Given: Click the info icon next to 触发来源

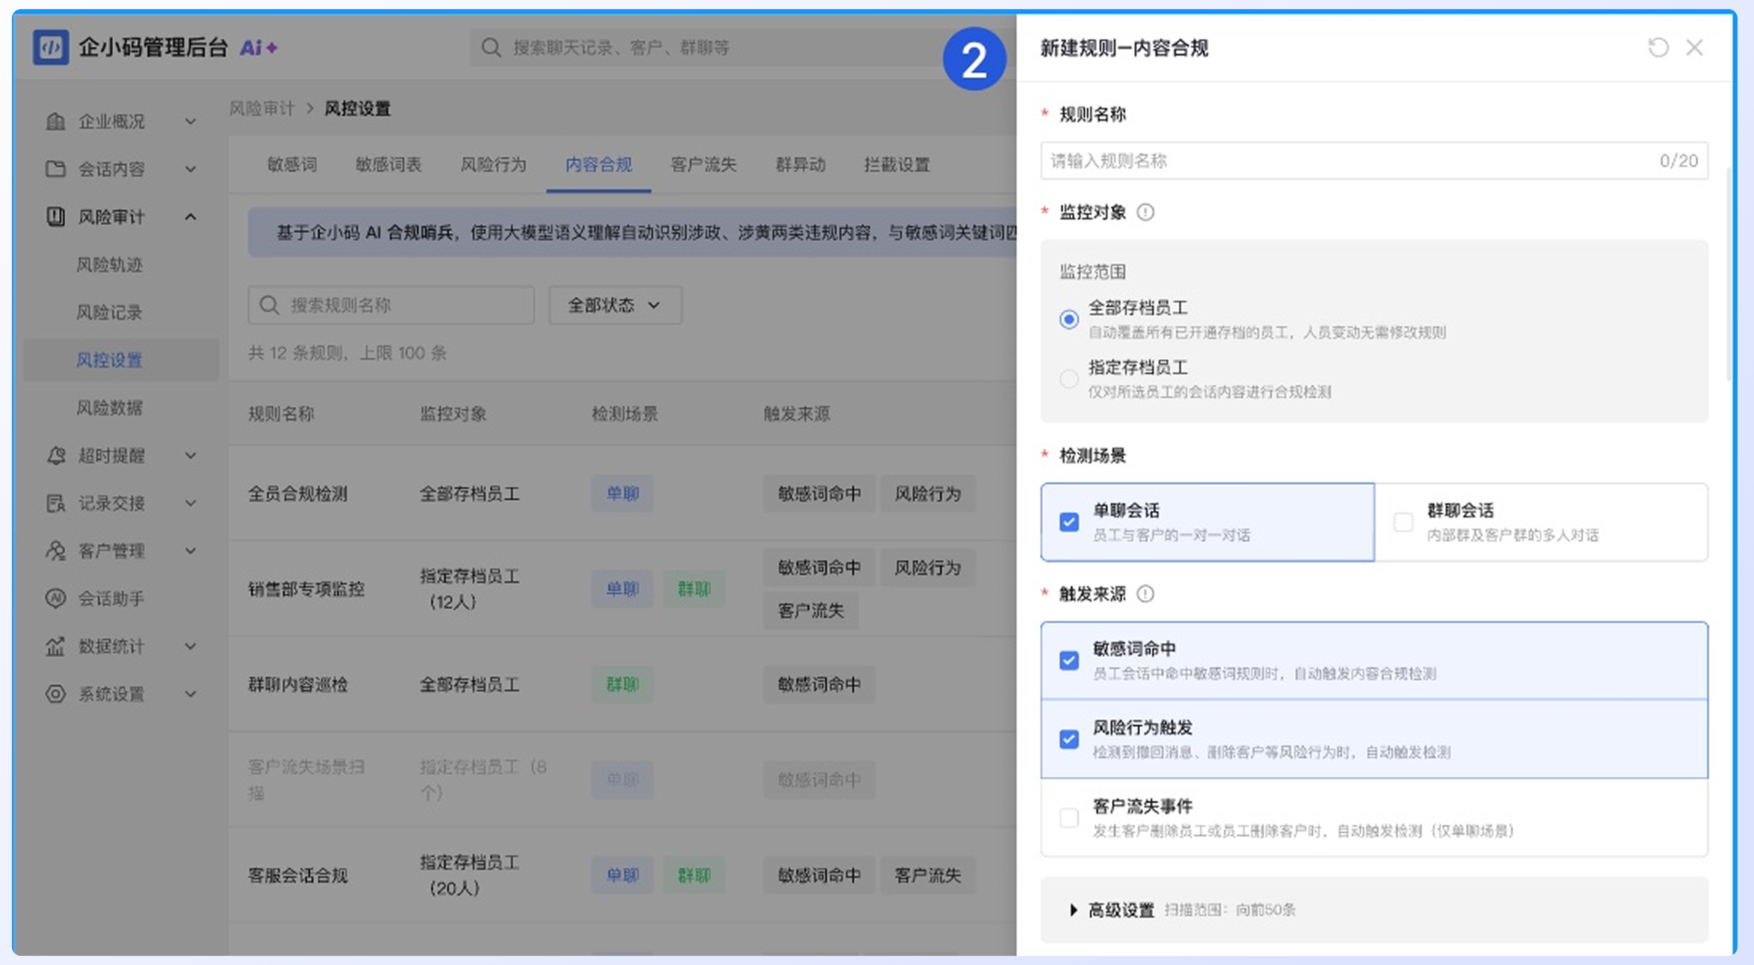Looking at the screenshot, I should tap(1145, 594).
